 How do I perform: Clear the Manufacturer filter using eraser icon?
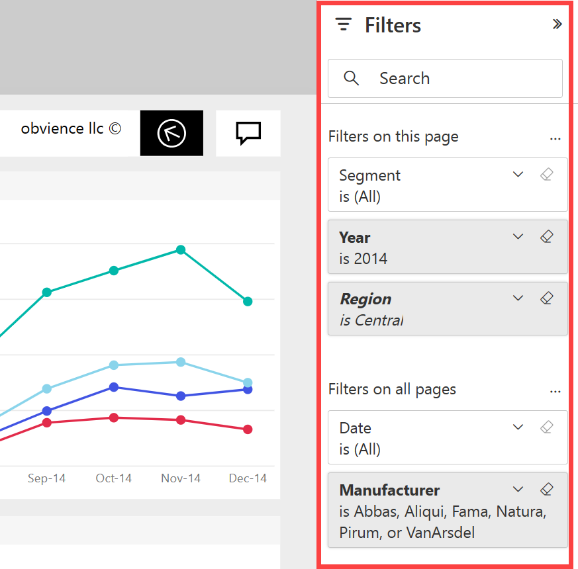(547, 489)
